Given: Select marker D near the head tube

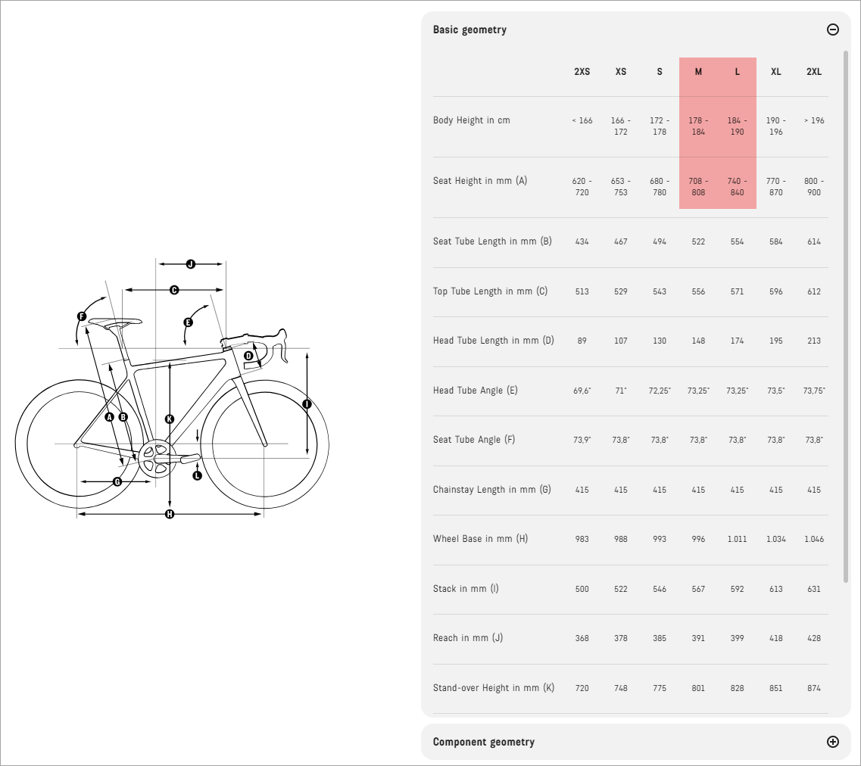Looking at the screenshot, I should [x=248, y=356].
